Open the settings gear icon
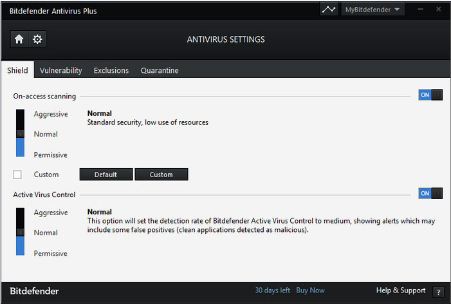The width and height of the screenshot is (451, 304). (x=37, y=39)
